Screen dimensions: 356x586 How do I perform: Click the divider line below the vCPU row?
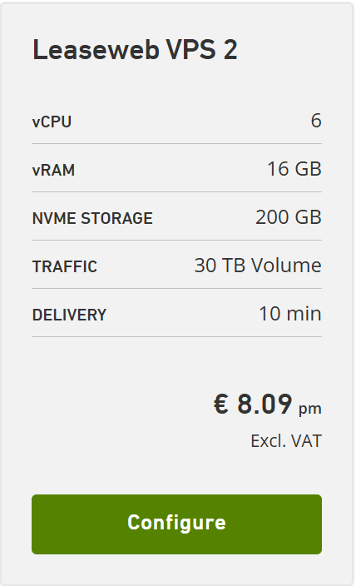[x=176, y=143]
